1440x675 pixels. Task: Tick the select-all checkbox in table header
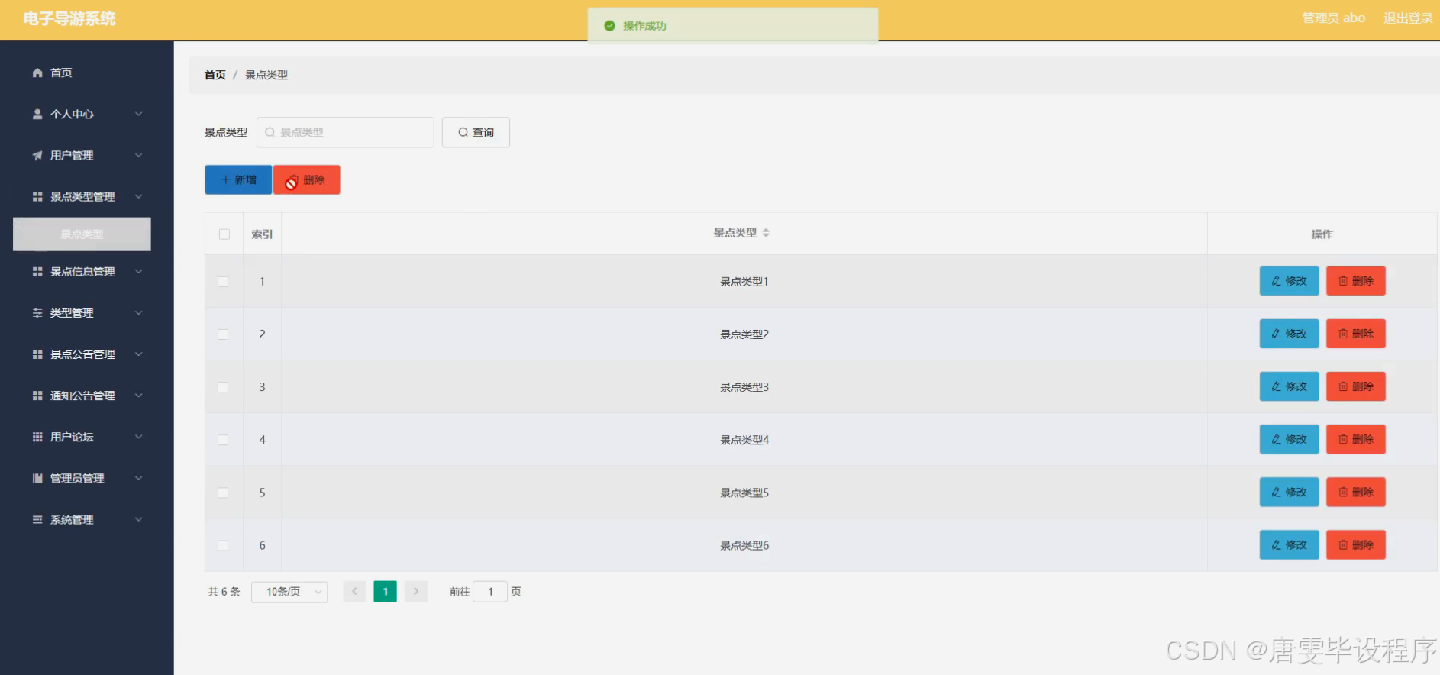(x=224, y=234)
